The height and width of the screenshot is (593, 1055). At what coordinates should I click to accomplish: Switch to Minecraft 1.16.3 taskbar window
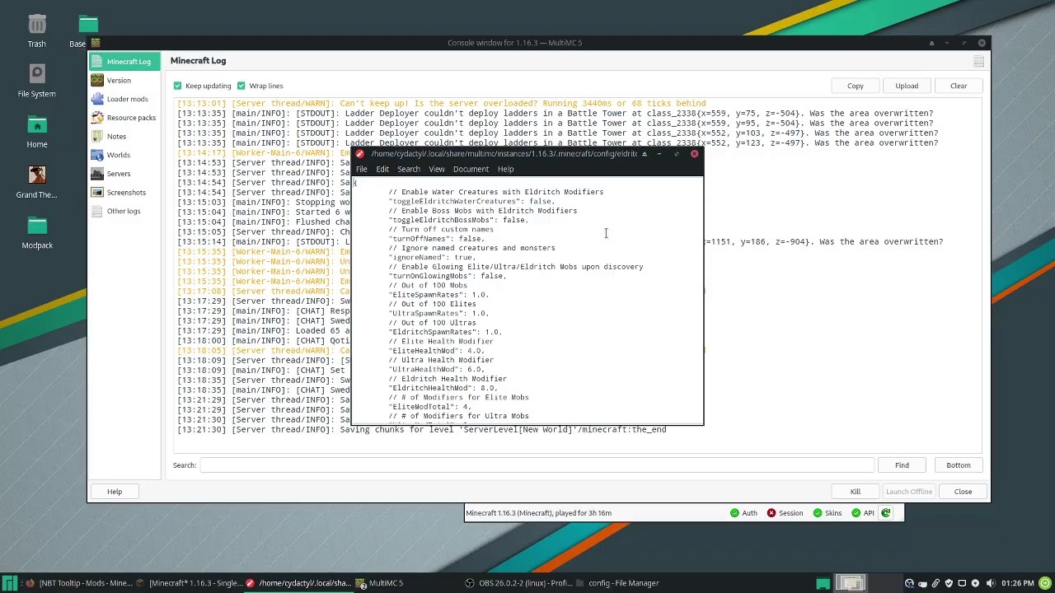(x=189, y=583)
